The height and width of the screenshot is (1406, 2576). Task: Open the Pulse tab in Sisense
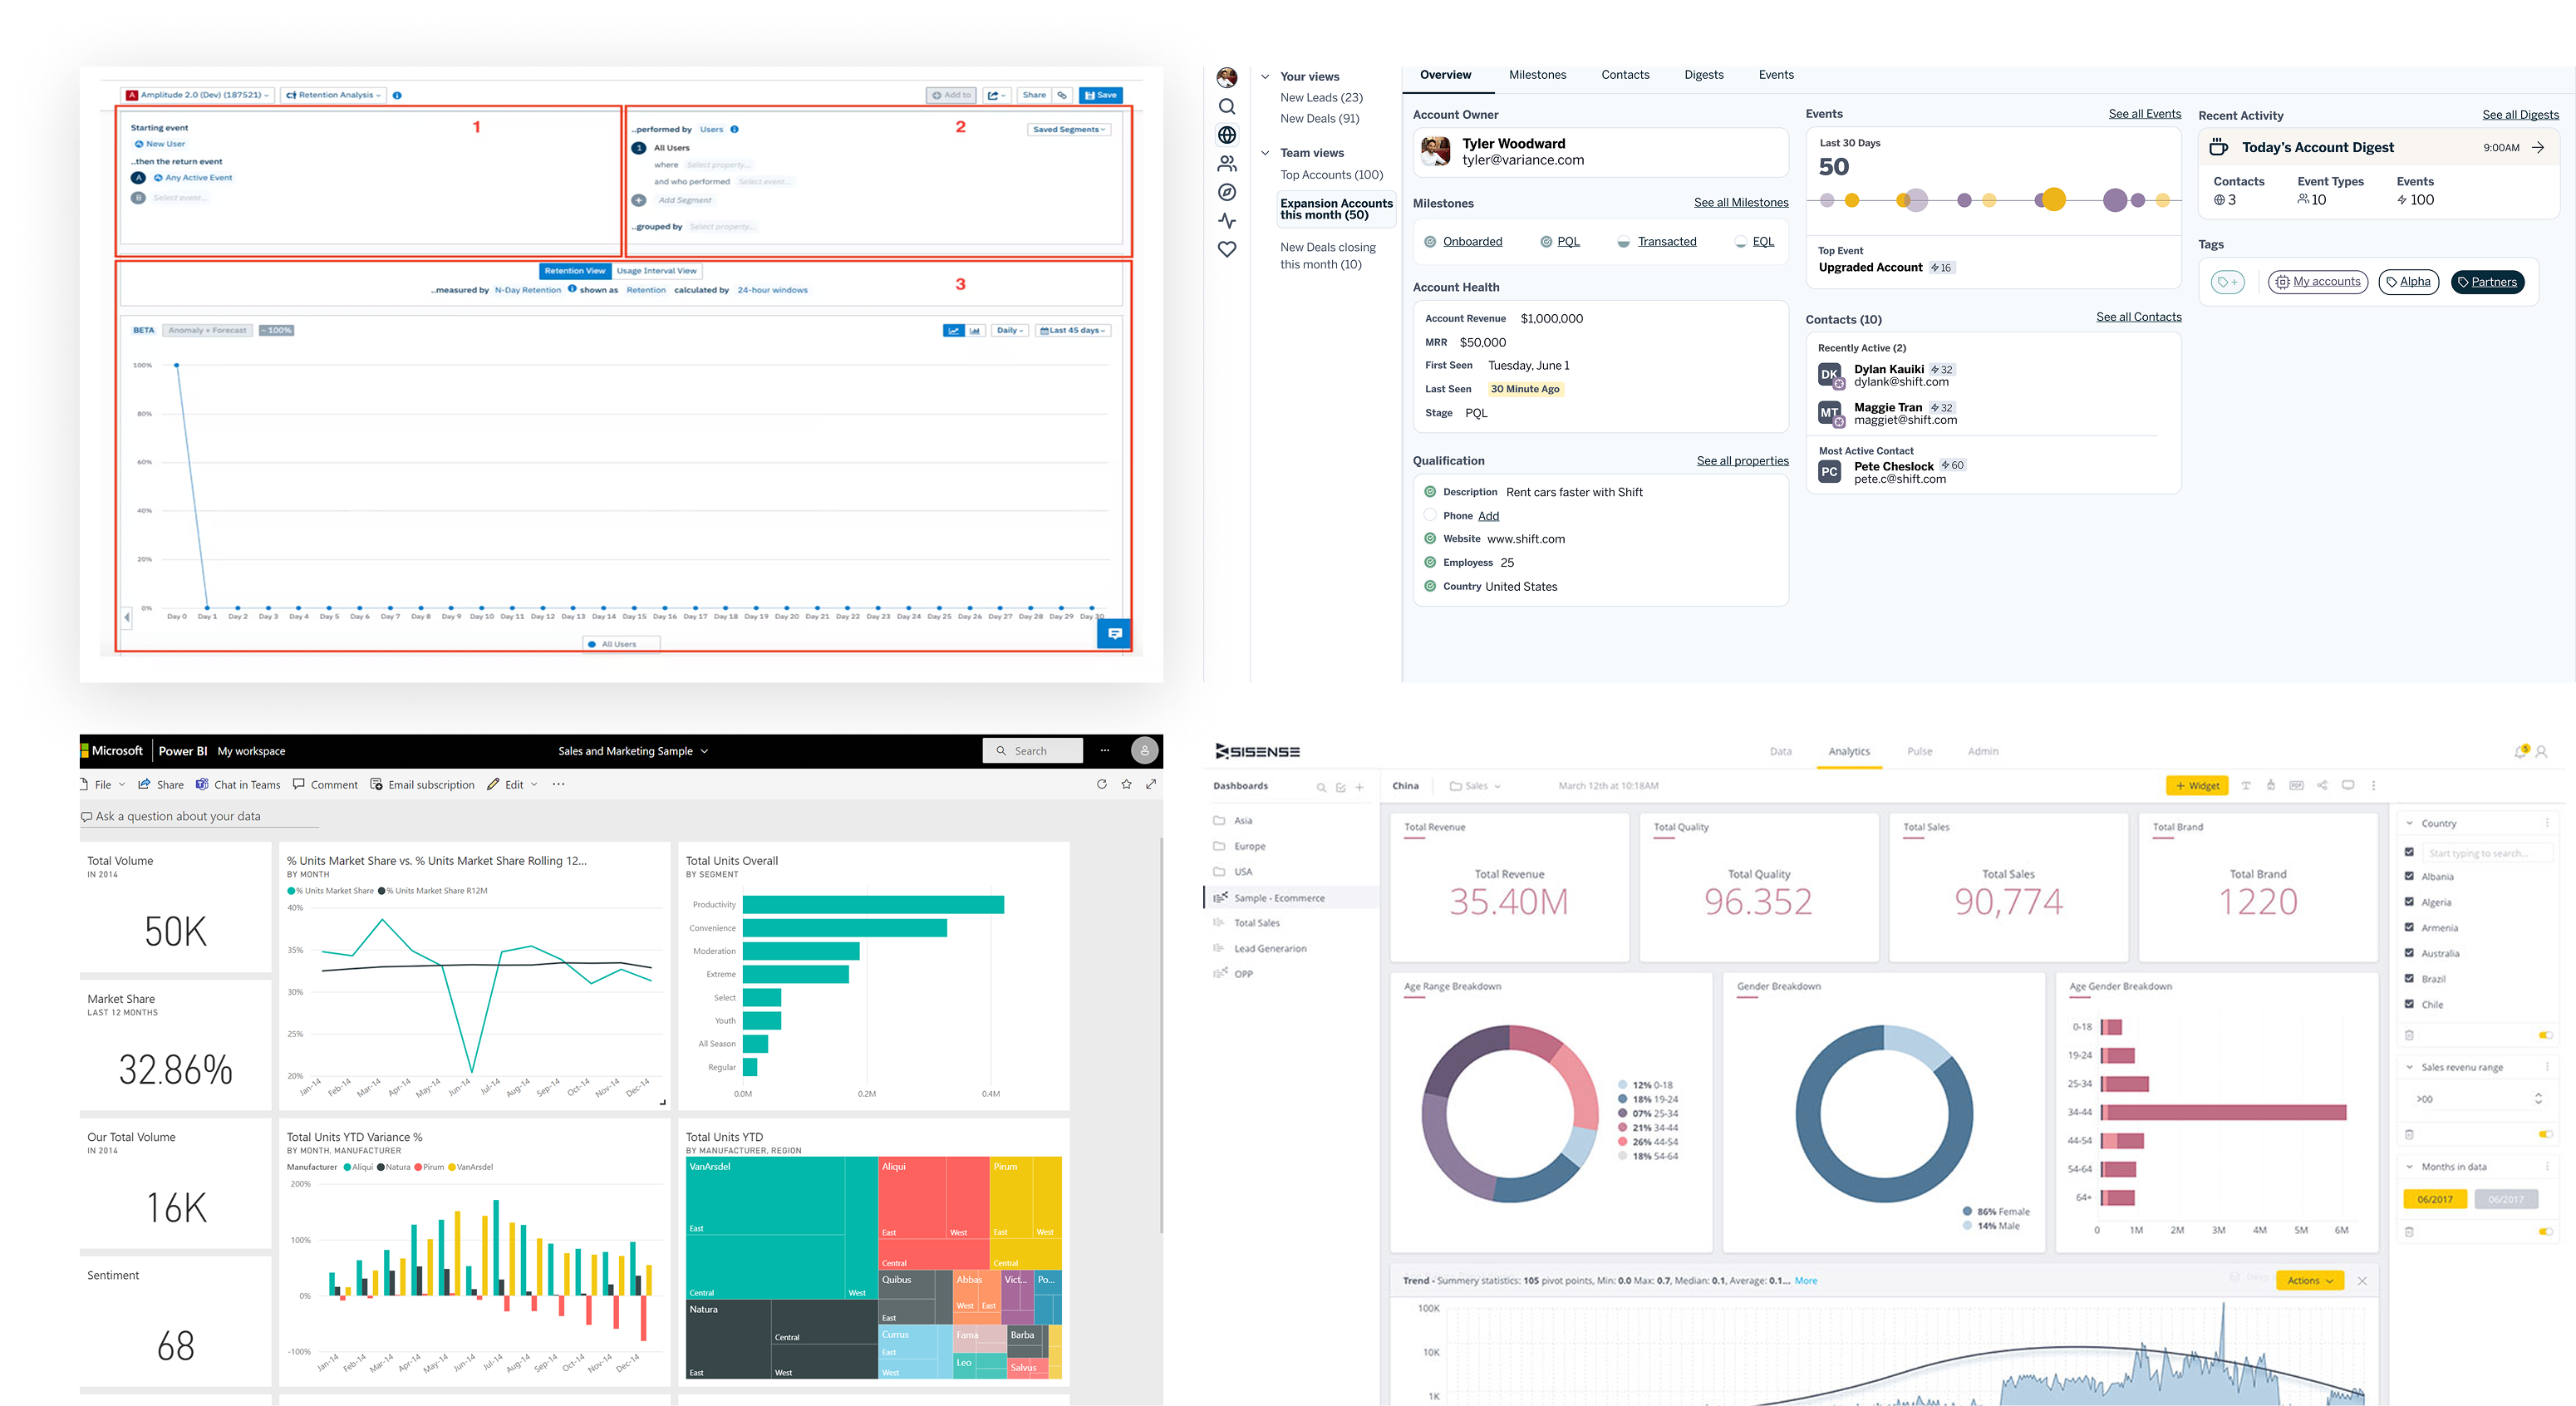coord(1919,752)
